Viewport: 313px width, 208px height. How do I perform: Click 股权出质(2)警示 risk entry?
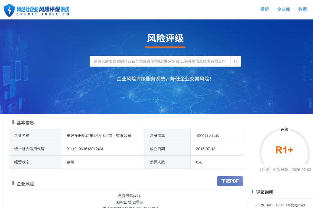[x=130, y=202]
